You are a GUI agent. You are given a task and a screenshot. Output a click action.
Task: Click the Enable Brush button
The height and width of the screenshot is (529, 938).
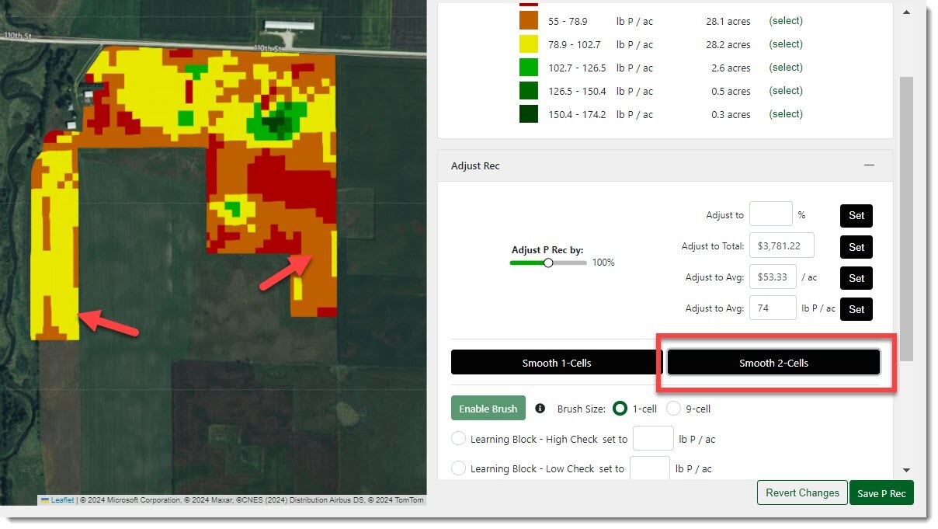coord(488,409)
